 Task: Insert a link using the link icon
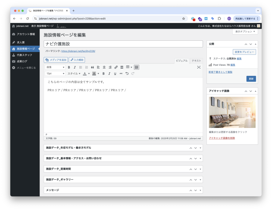(116, 67)
